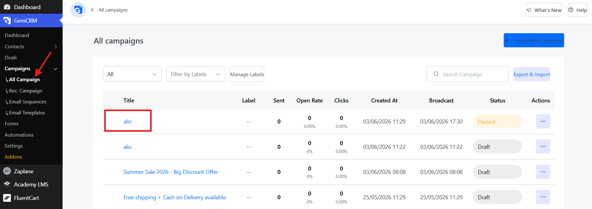This screenshot has width=592, height=209.
Task: Click the Paused status badge
Action: [x=497, y=122]
